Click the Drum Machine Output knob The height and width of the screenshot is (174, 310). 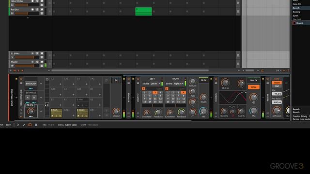click(116, 112)
